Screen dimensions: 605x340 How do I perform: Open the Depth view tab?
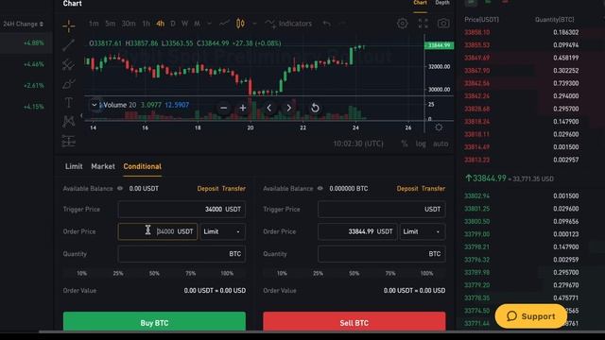point(442,3)
